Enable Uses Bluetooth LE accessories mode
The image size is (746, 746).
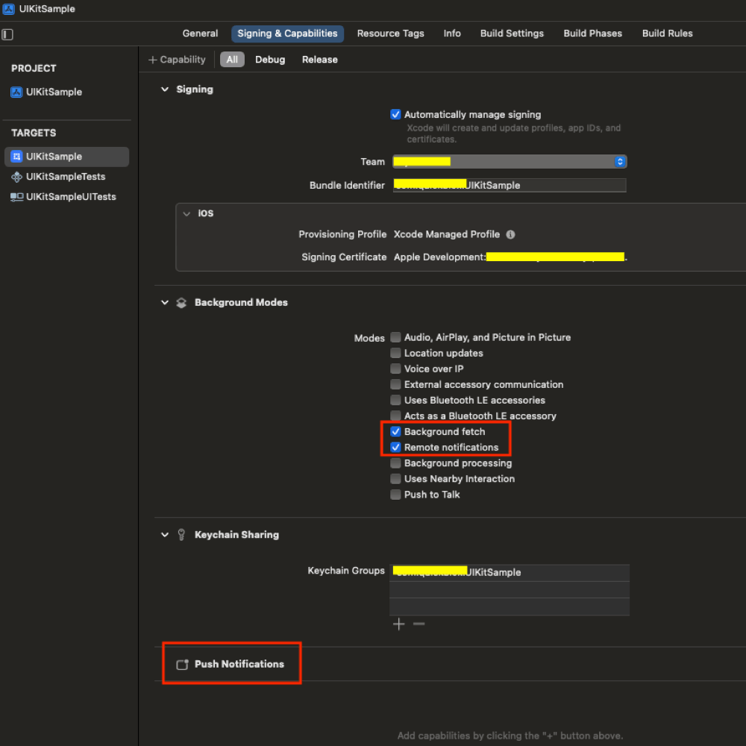(395, 400)
